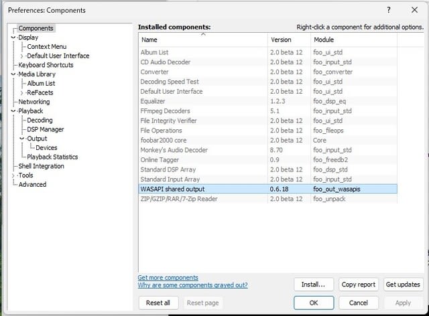Select the Standard DSP Array row
Image resolution: width=429 pixels, height=316 pixels.
coord(268,170)
